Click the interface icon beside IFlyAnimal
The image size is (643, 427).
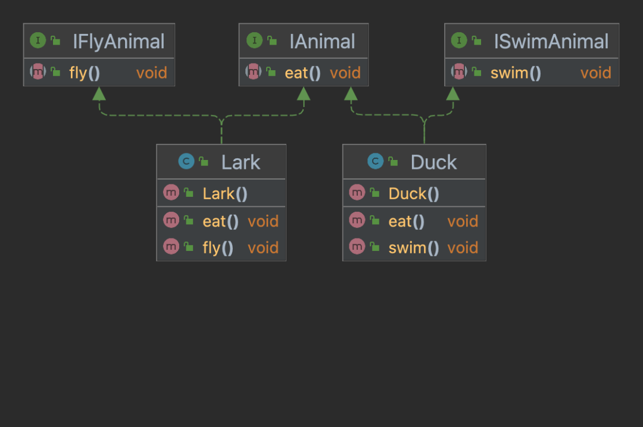pos(38,40)
